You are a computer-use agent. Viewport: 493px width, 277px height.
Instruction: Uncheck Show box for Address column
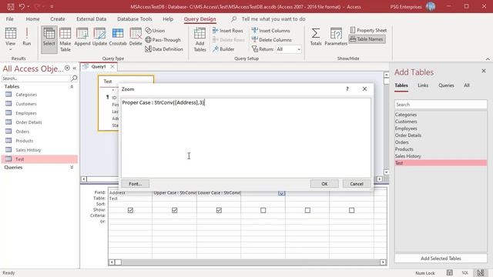(130, 210)
